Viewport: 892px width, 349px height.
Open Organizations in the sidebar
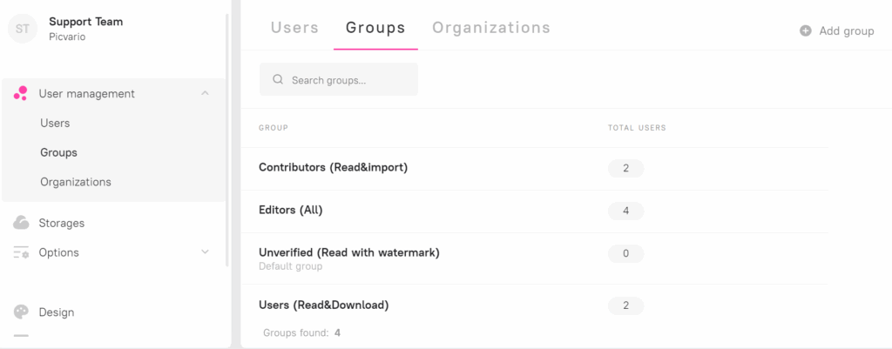(x=76, y=182)
